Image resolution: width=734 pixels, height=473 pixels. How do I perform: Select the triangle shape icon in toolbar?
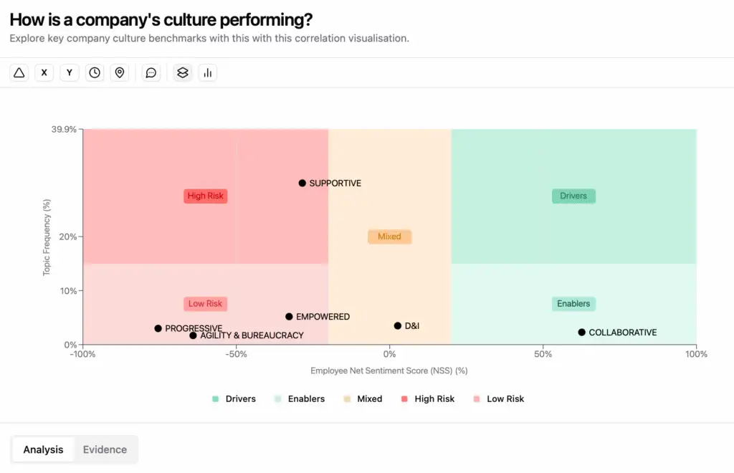point(19,72)
